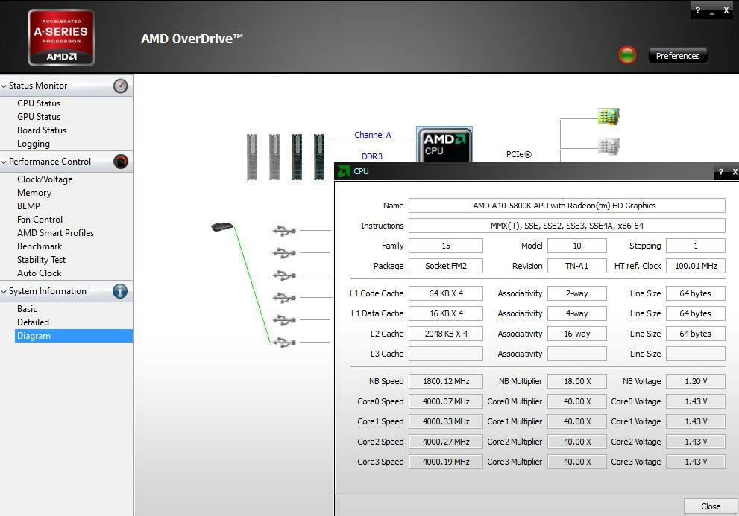Screen dimensions: 739x516
Task: Open the Benchmark page
Action: point(39,246)
